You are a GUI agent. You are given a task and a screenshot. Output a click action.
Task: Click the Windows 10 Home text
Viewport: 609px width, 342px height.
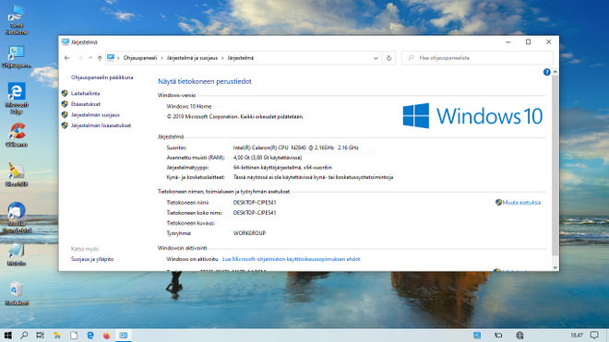pos(189,106)
